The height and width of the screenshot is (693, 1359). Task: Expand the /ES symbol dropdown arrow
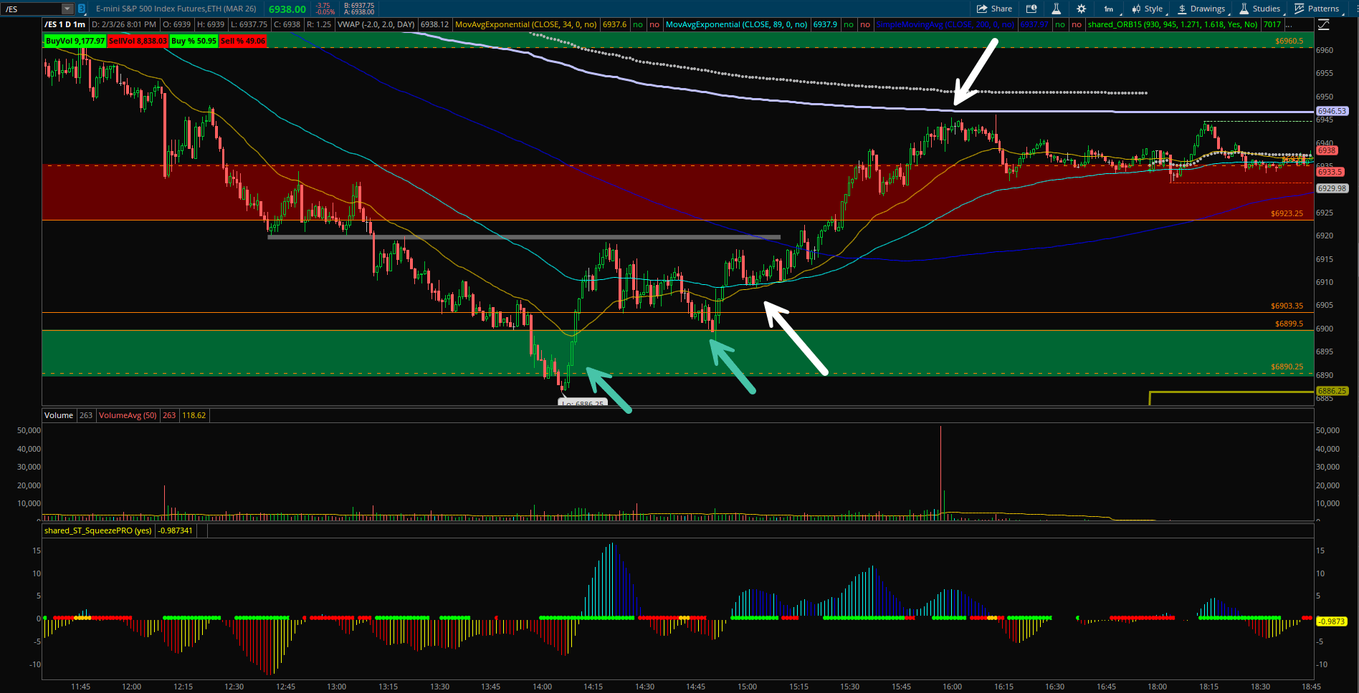pos(67,9)
